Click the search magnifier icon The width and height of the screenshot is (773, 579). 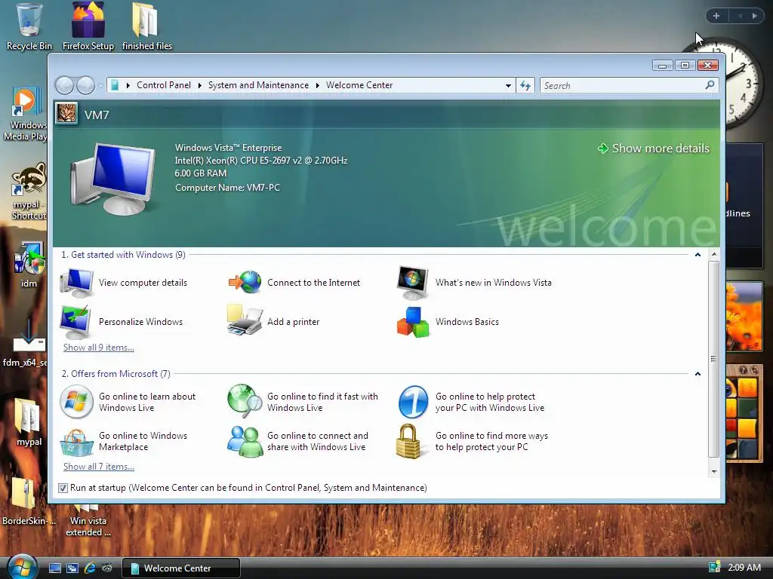pyautogui.click(x=710, y=85)
